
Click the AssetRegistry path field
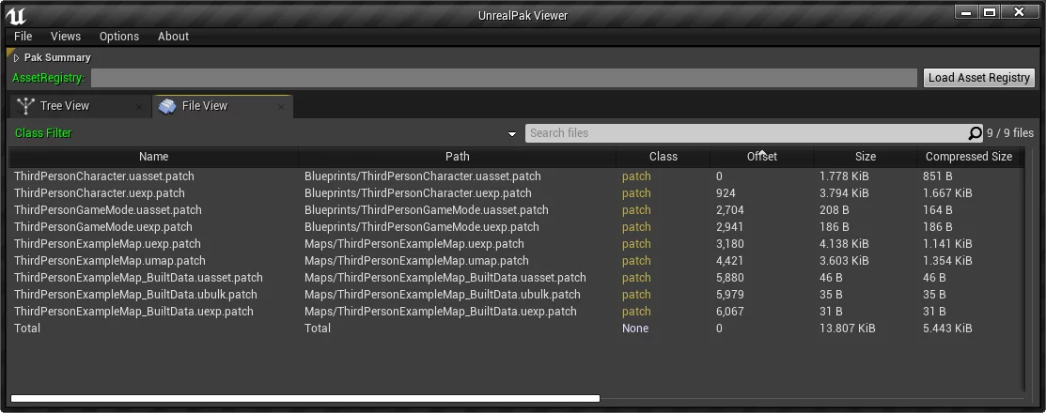coord(504,78)
